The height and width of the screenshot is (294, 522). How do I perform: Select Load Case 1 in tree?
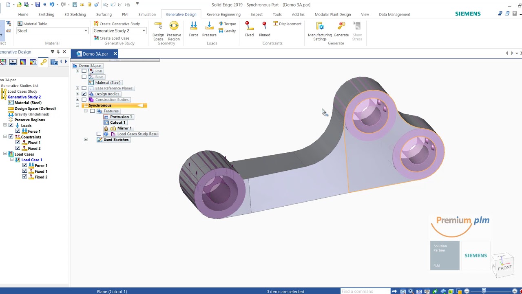tap(31, 160)
